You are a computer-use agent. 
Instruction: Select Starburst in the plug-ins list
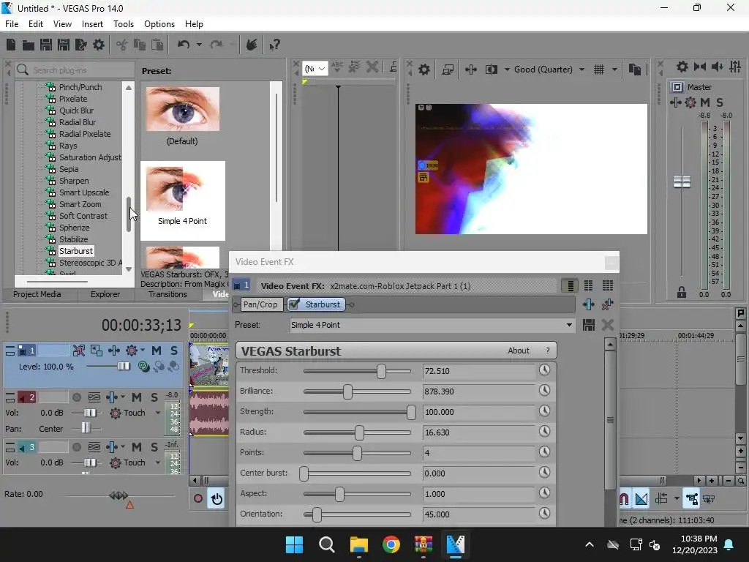point(76,251)
